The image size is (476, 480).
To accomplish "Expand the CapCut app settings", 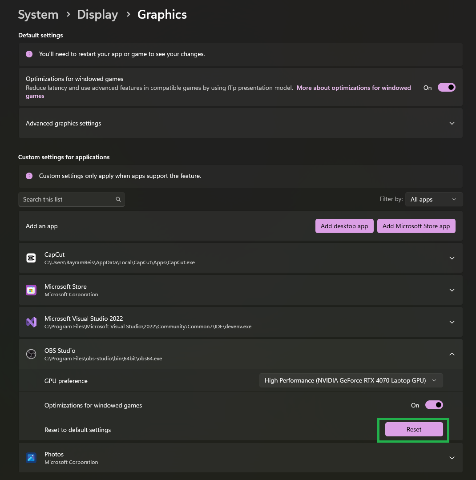I will (452, 258).
